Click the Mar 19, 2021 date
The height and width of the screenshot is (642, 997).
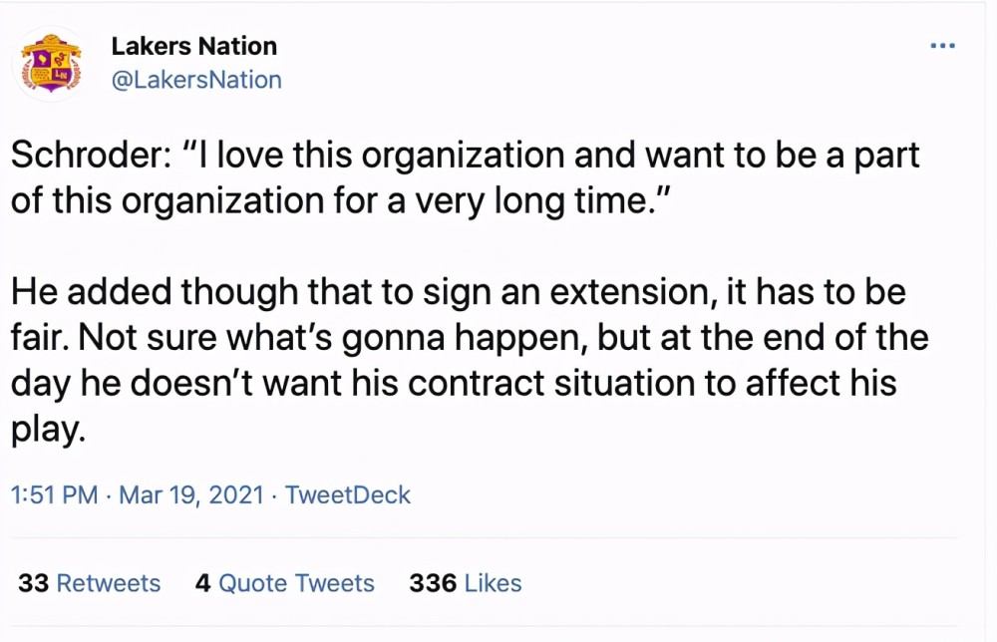(x=191, y=494)
